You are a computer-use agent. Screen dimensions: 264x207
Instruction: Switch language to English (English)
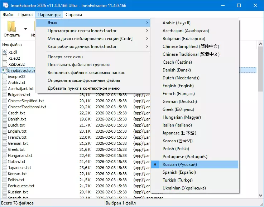click(178, 86)
